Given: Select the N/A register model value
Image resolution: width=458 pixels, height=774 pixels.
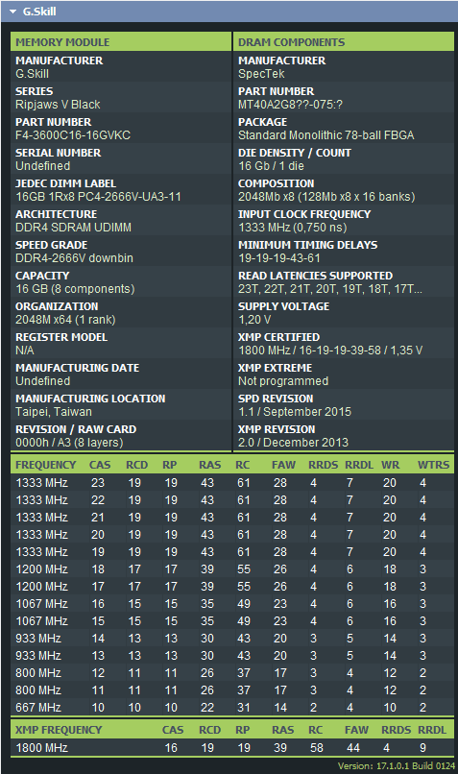Looking at the screenshot, I should point(25,351).
